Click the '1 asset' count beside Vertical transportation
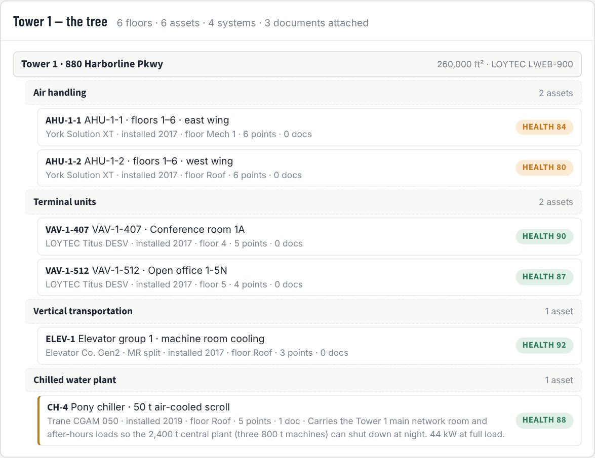Viewport: 595px width, 458px height. click(x=559, y=311)
